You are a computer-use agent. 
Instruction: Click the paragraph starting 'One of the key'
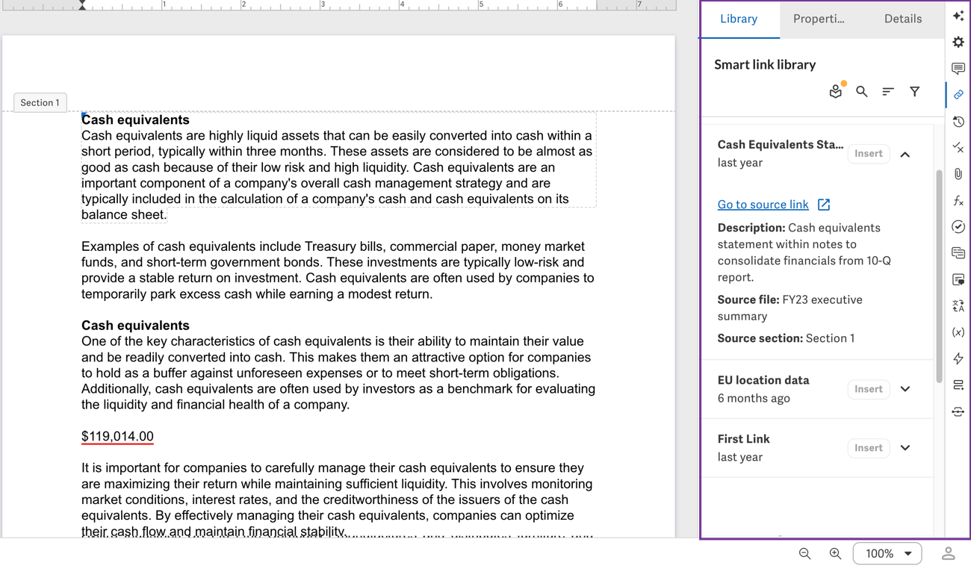click(x=338, y=373)
